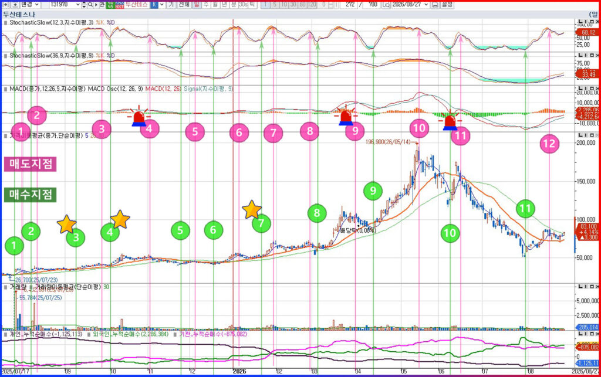601x377 pixels.
Task: Click the 두산테스 stock name box
Action: pyautogui.click(x=137, y=5)
